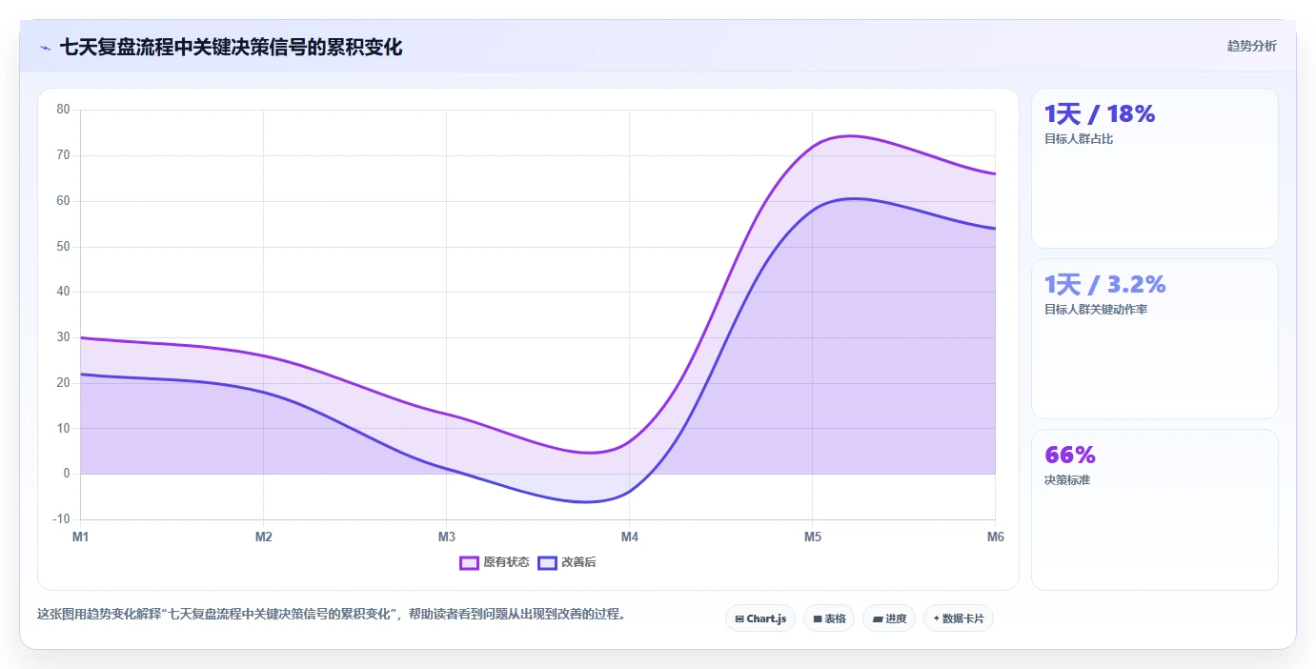Click the 80 y-axis value

pyautogui.click(x=64, y=110)
